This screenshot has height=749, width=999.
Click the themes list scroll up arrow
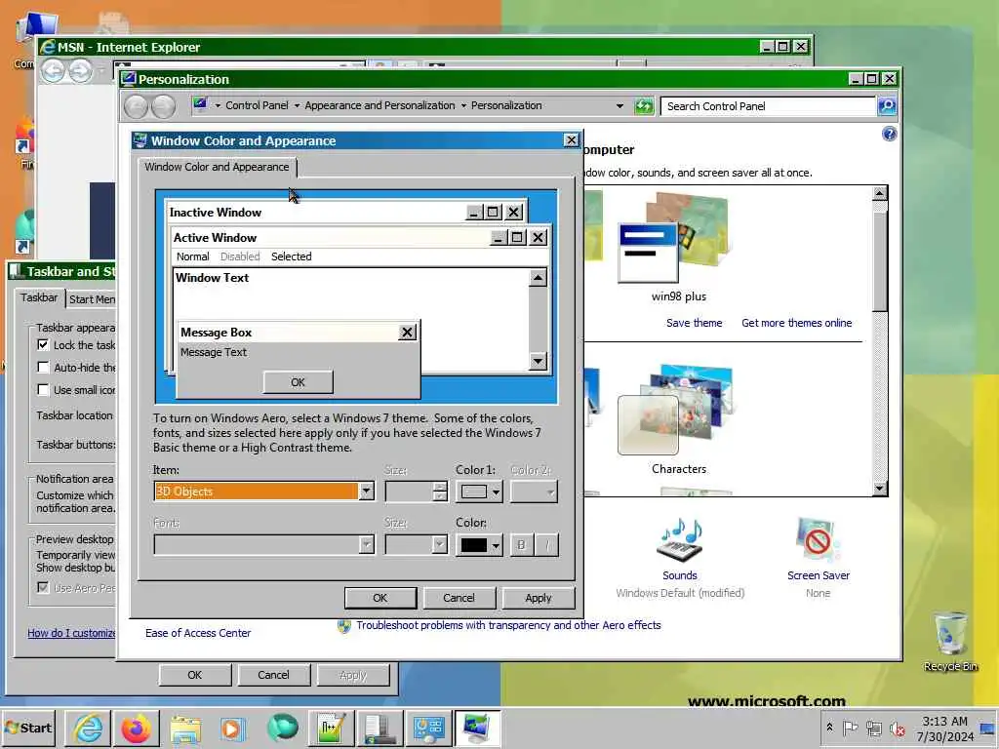[x=880, y=193]
